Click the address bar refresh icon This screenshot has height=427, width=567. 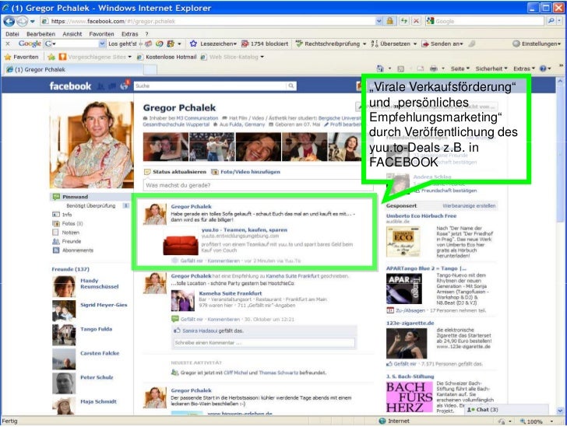pyautogui.click(x=403, y=21)
